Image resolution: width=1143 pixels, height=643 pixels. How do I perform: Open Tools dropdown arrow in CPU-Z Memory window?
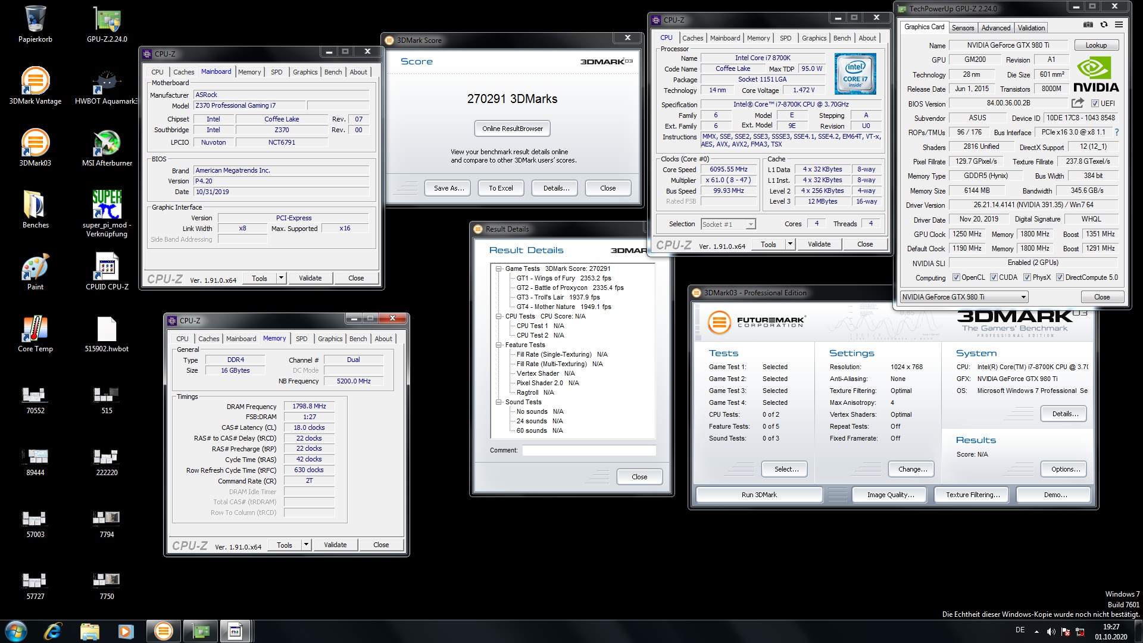tap(306, 545)
